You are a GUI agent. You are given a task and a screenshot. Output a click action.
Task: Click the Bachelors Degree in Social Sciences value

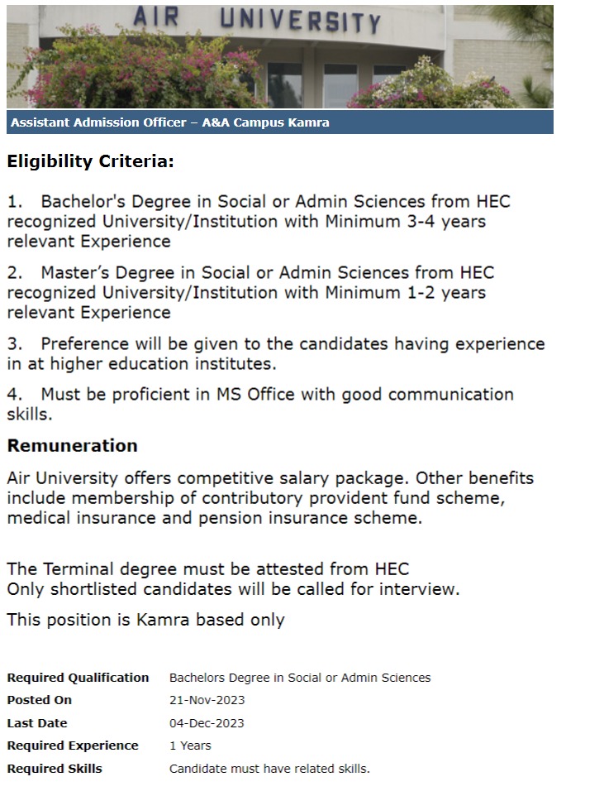pos(300,678)
